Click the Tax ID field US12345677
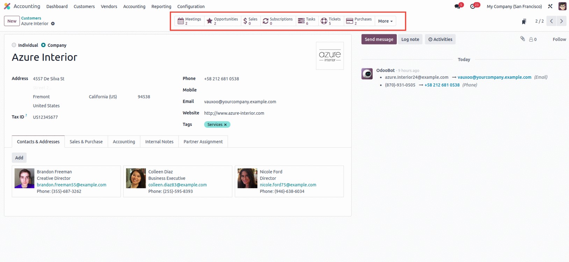 pos(45,117)
